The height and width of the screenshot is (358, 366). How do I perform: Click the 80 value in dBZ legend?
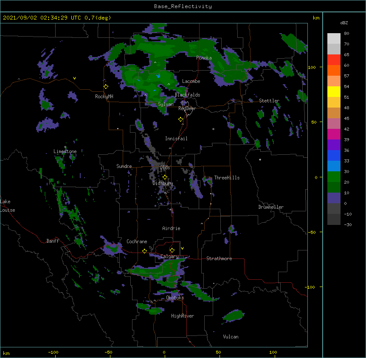coord(346,34)
